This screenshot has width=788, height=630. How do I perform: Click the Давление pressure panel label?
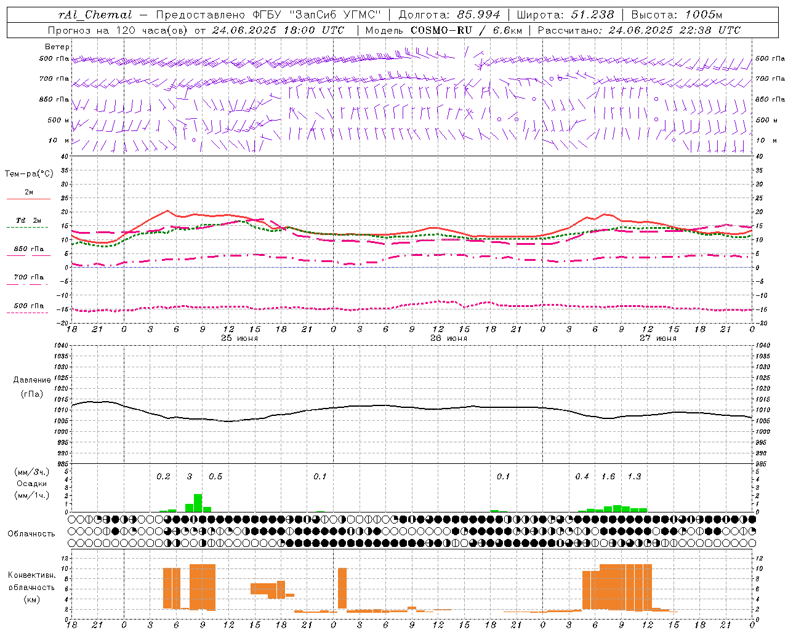click(32, 380)
